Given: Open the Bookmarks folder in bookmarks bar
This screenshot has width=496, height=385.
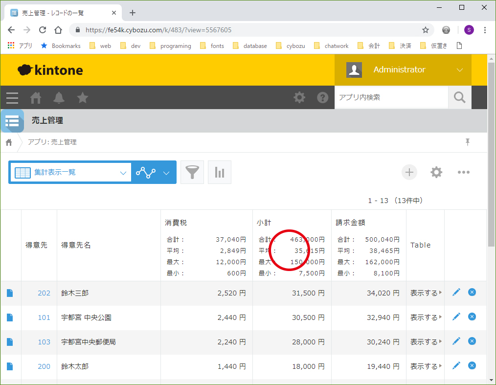Looking at the screenshot, I should 61,46.
